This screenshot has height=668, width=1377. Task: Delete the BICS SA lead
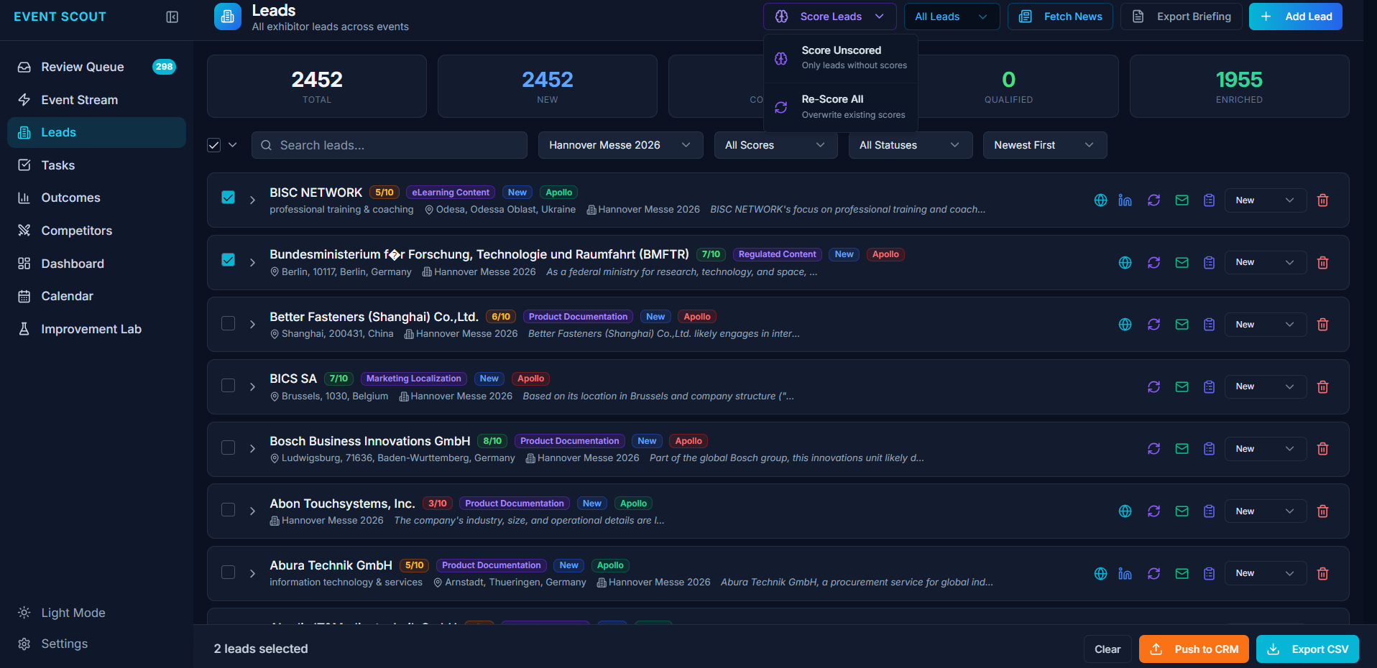click(1322, 387)
